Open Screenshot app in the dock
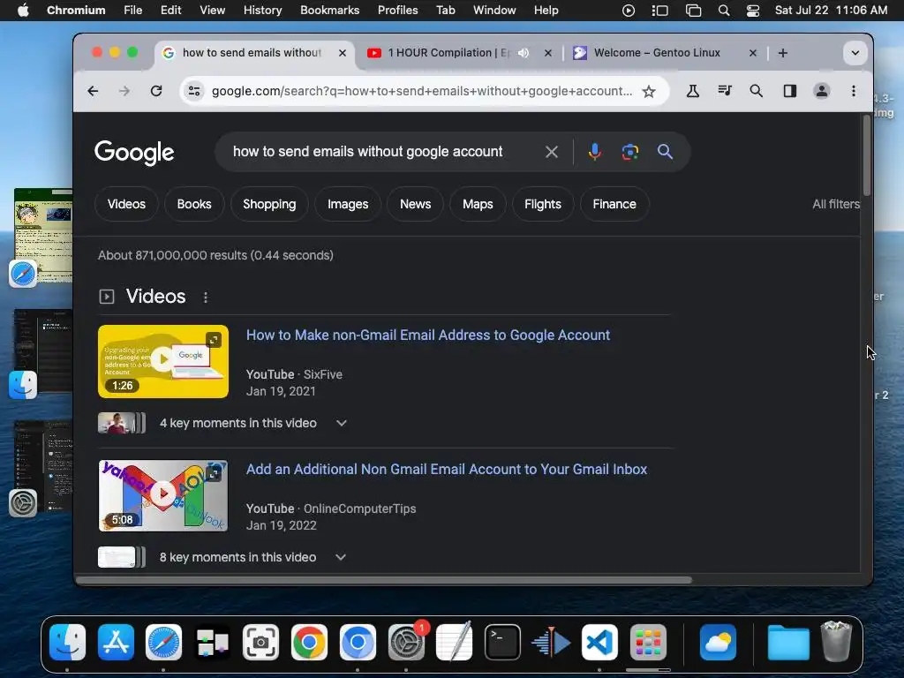This screenshot has width=904, height=678. [260, 643]
